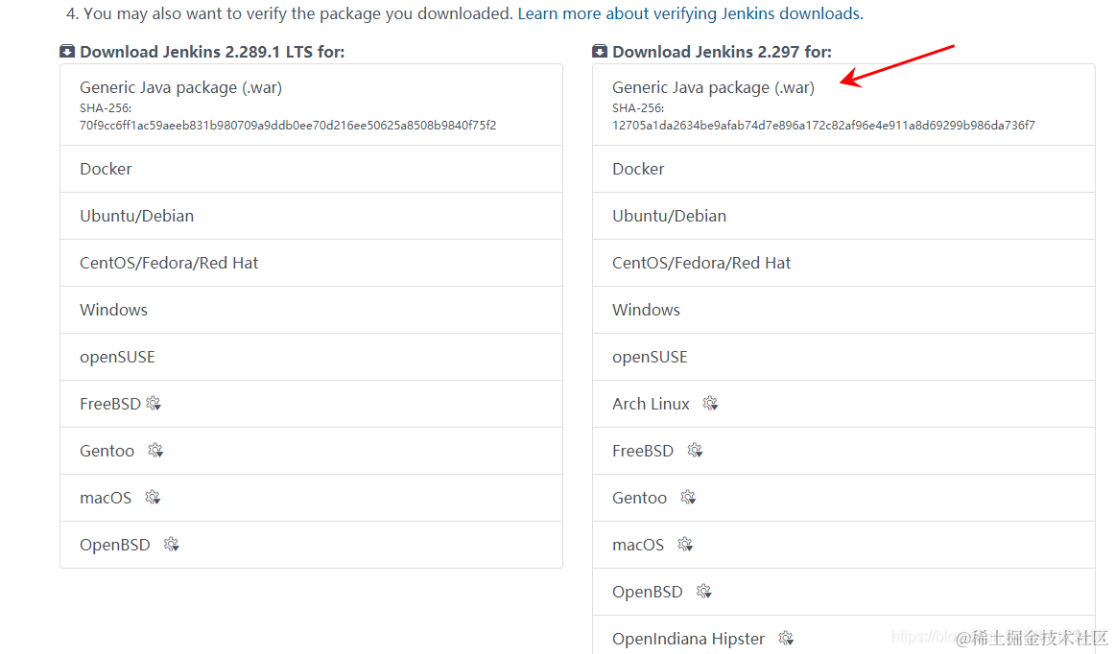Choose macOS in the 2.297 list
1115x654 pixels.
(843, 545)
